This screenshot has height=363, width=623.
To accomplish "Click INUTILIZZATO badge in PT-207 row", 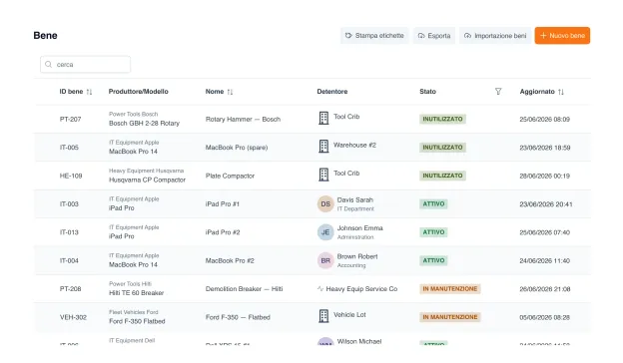I will (x=442, y=119).
